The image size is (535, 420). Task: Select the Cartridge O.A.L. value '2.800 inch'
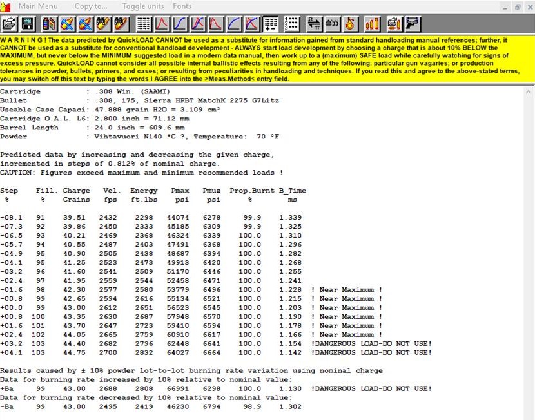click(x=117, y=119)
